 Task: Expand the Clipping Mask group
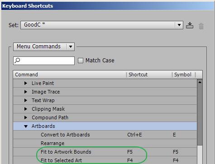[26, 109]
